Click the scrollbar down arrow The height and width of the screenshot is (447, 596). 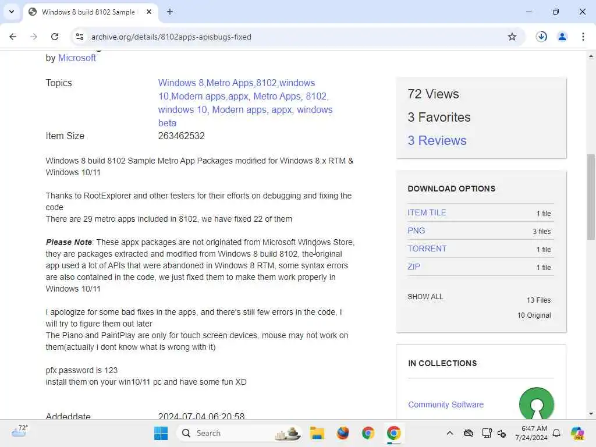(x=591, y=414)
